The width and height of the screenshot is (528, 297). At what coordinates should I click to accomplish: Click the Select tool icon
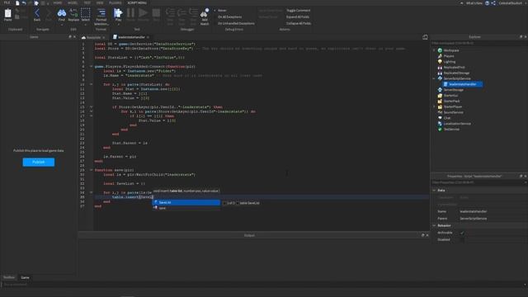[86, 13]
